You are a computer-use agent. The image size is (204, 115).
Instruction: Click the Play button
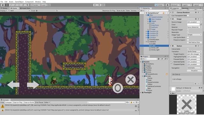pos(95,5)
